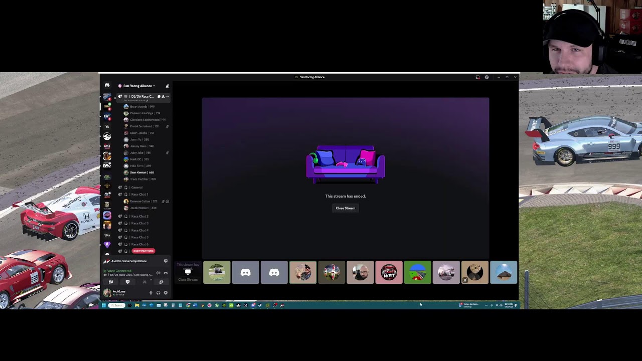The image size is (642, 361).
Task: Click the Close Stream button under ended message
Action: [346, 208]
